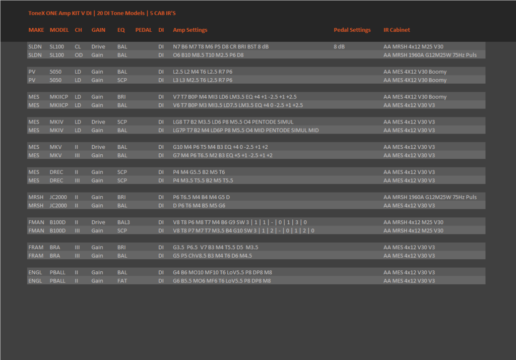Click the 'BAL3' EQ cell
516x360 pixels.
[x=124, y=222]
